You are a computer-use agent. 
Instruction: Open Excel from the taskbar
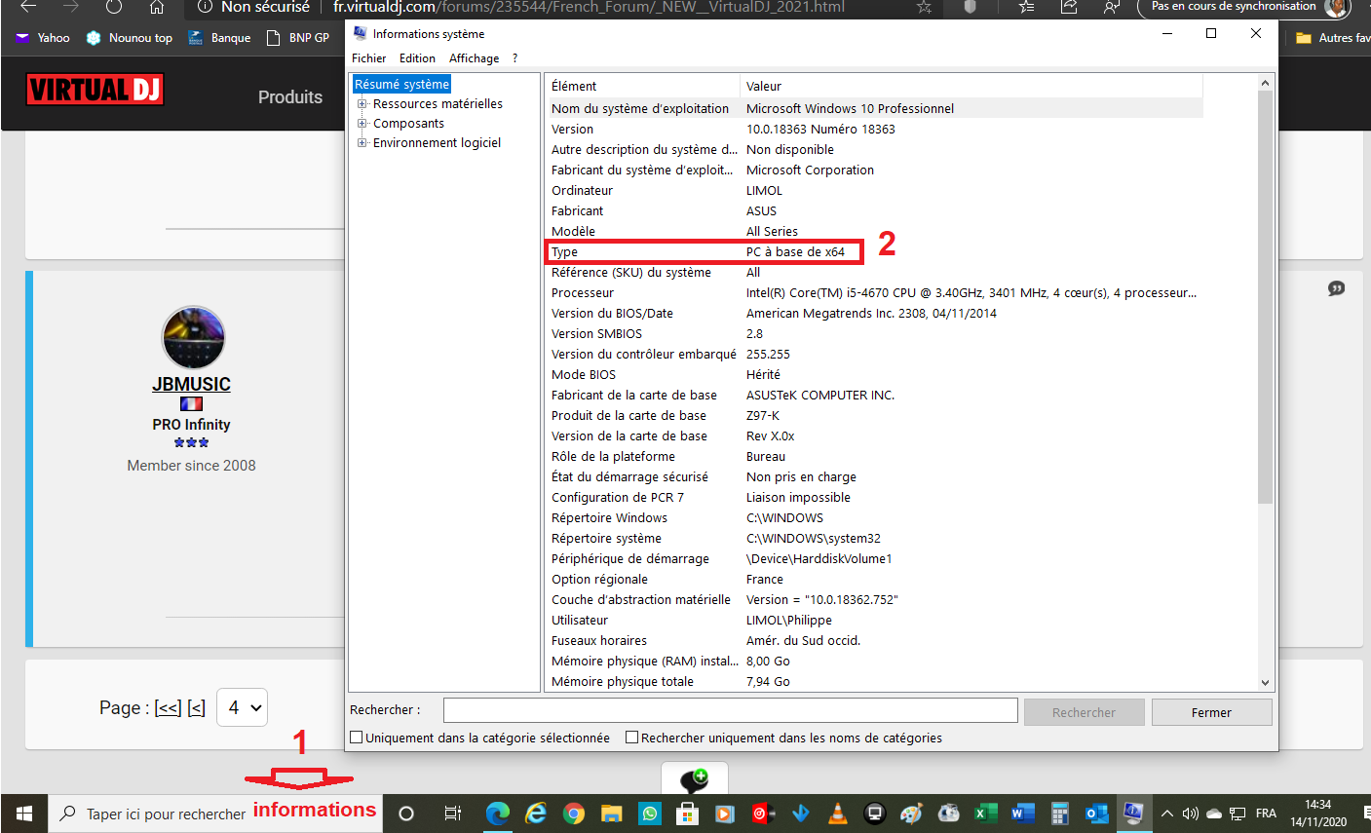tap(985, 814)
